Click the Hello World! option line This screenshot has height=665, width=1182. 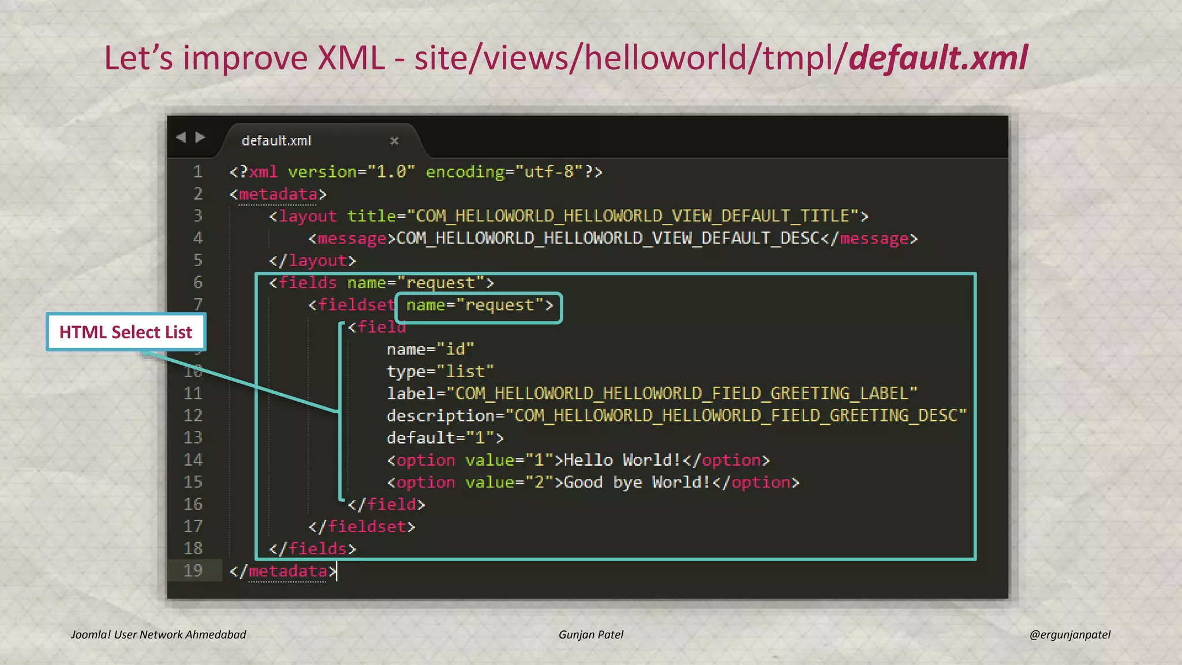tap(578, 460)
